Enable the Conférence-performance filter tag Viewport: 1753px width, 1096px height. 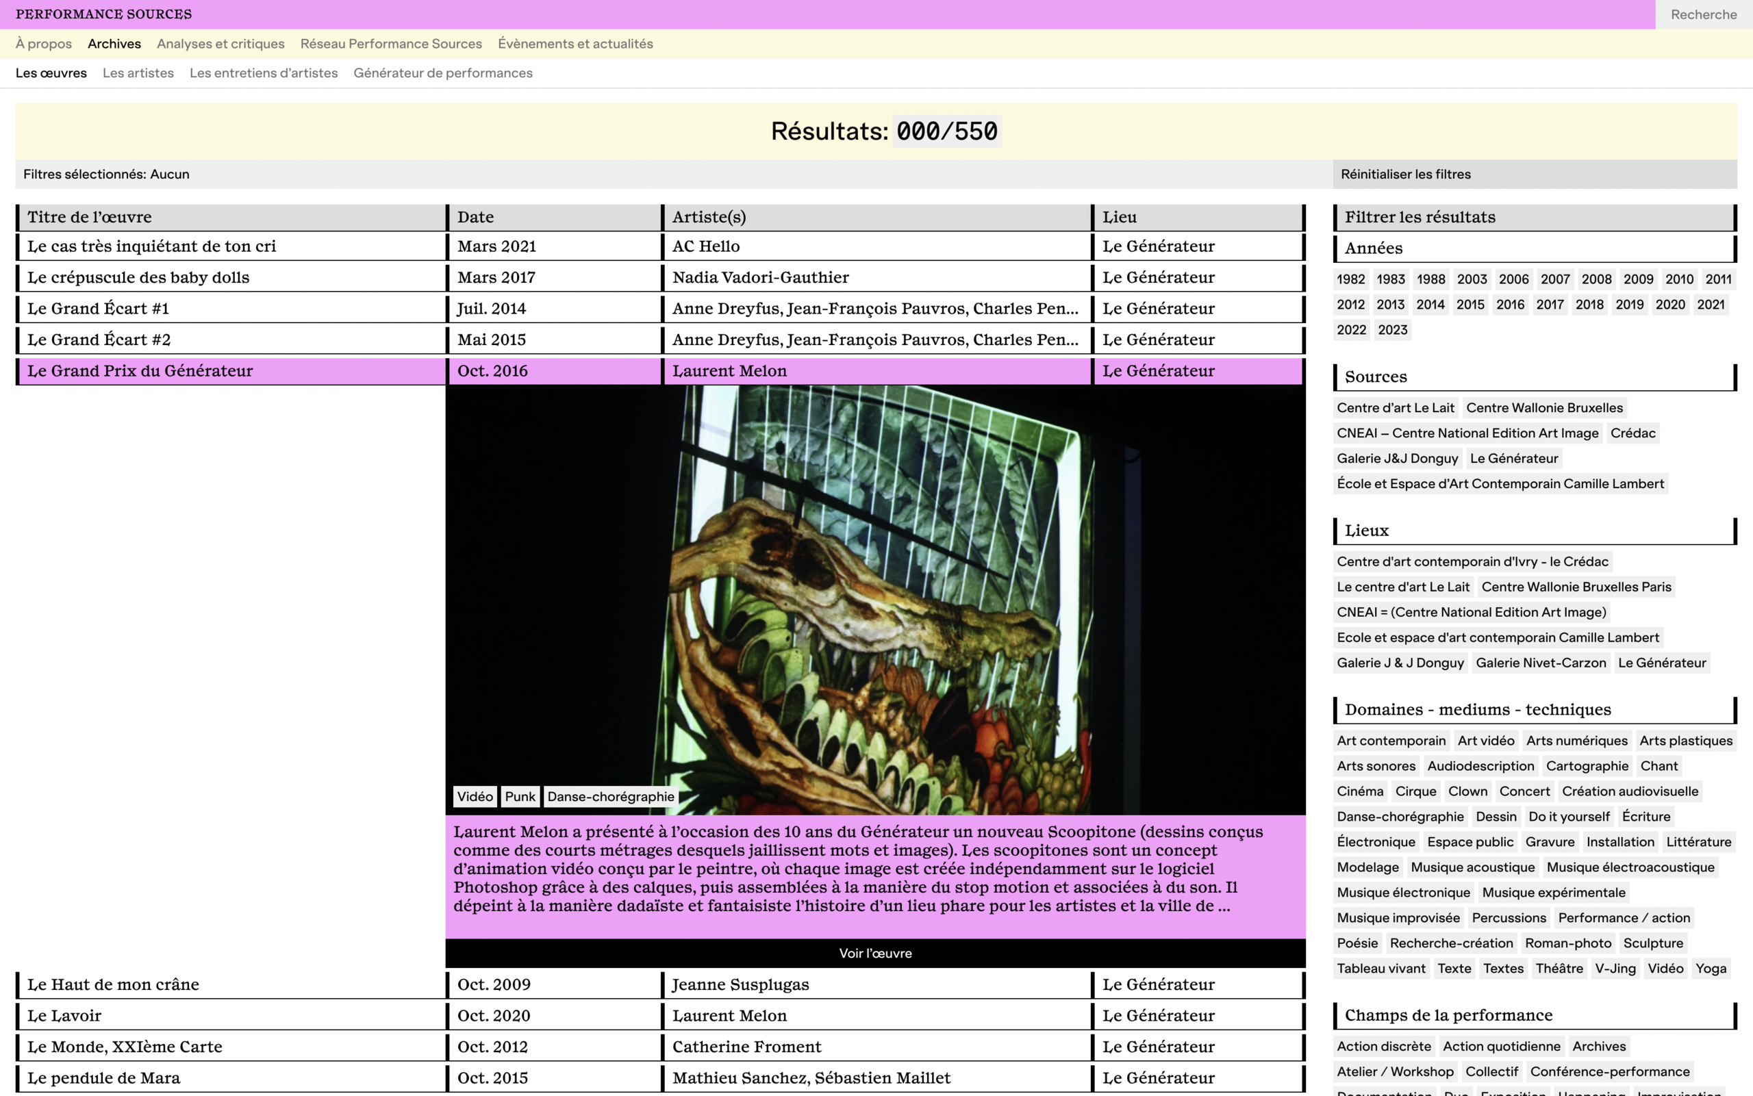click(1609, 1071)
